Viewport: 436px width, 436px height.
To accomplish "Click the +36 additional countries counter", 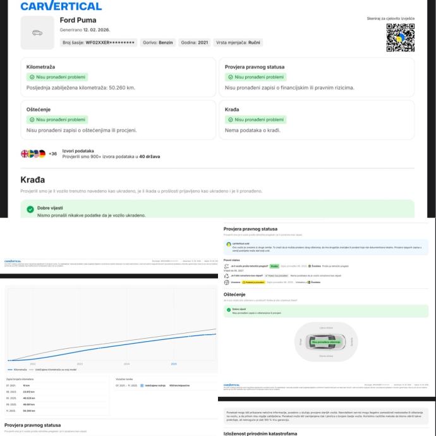I will (x=53, y=154).
